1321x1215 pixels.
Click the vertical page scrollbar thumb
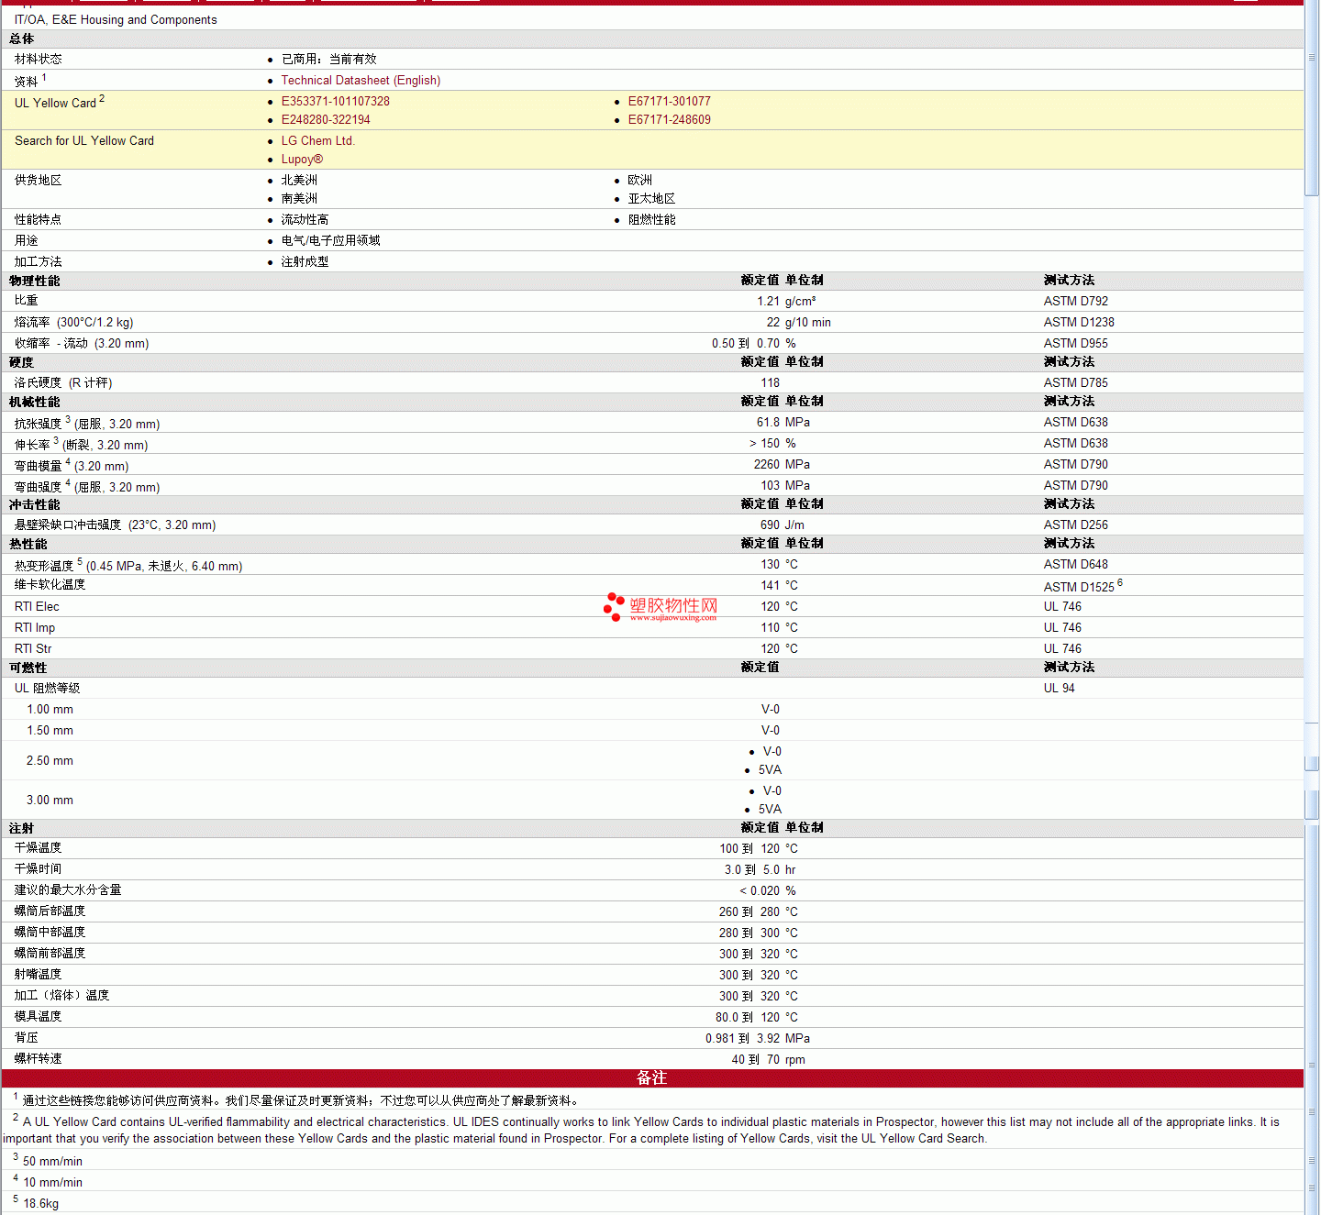coord(1312,98)
